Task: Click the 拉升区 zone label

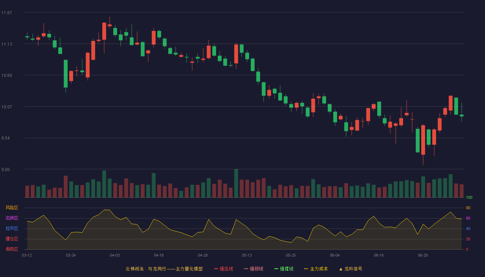Action: pyautogui.click(x=12, y=229)
